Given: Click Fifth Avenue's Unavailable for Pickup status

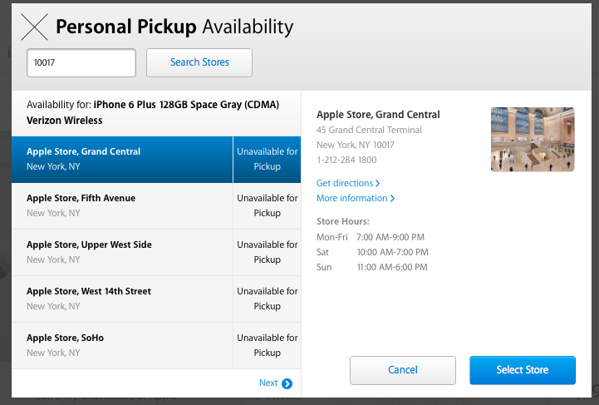Looking at the screenshot, I should 267,205.
